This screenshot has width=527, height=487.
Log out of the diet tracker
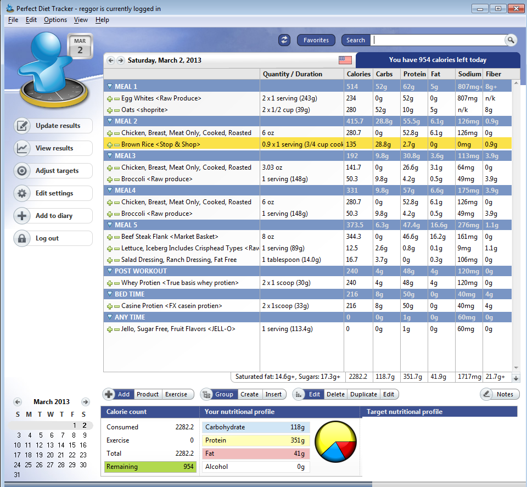53,238
